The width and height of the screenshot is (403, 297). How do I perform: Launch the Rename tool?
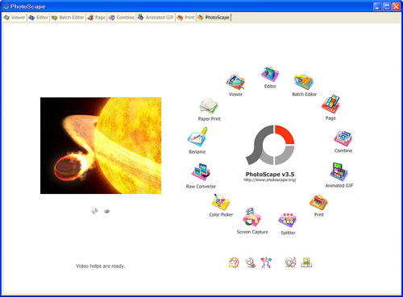pyautogui.click(x=197, y=137)
